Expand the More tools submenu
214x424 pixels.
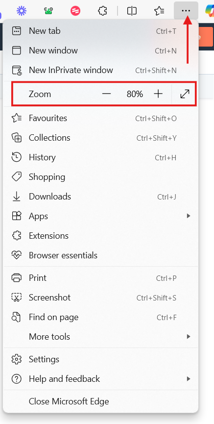tap(100, 337)
